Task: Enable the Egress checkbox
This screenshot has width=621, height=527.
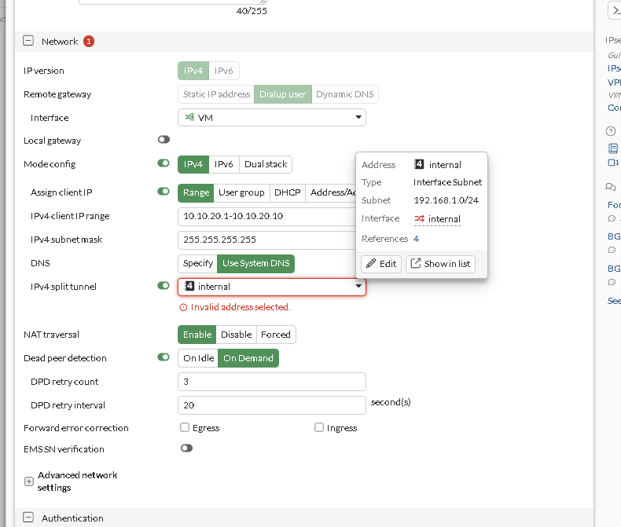Action: tap(185, 428)
